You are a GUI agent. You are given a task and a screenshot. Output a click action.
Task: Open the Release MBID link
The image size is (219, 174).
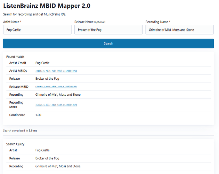coord(56,87)
